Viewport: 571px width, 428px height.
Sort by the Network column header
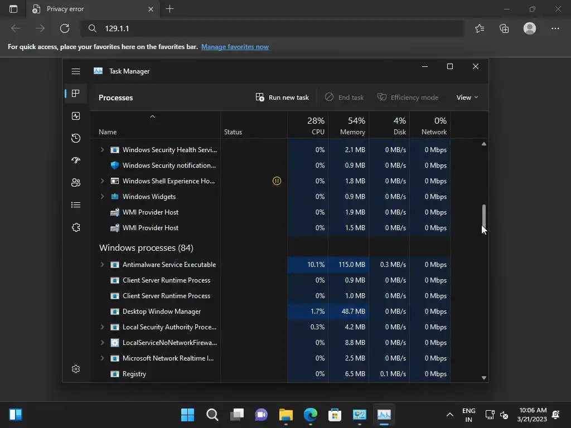(430, 125)
